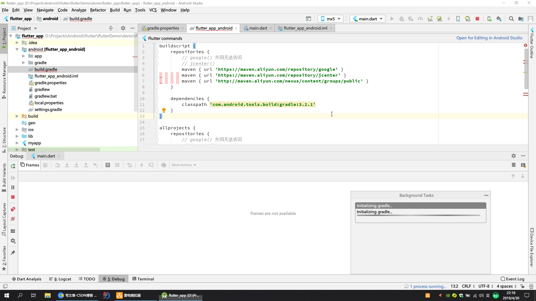The image size is (536, 301).
Task: Click the red Stop button in main toolbar
Action: (x=477, y=19)
